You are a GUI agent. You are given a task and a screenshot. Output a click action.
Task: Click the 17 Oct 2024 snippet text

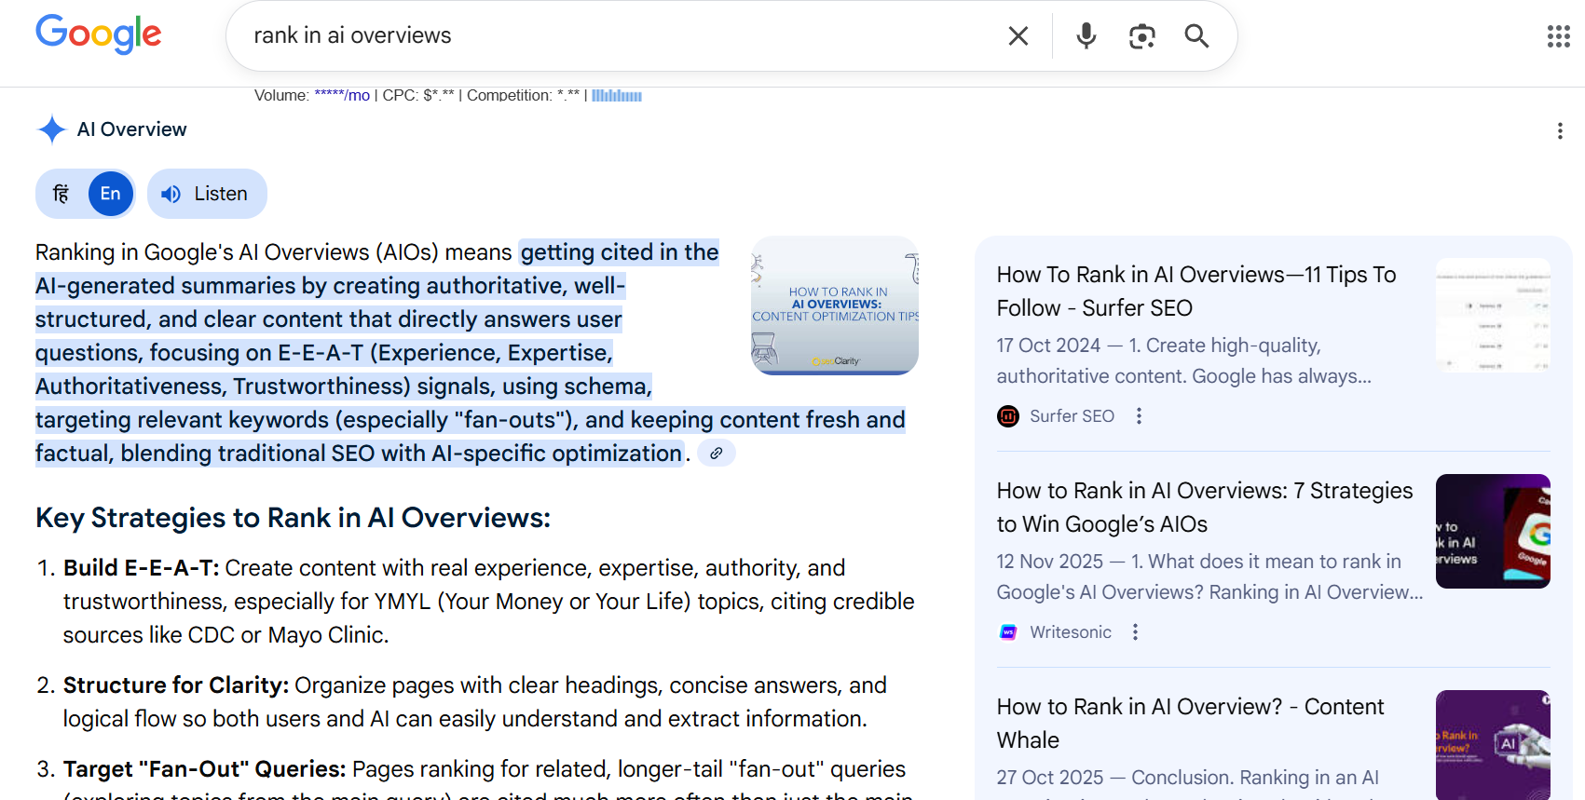pos(1184,361)
